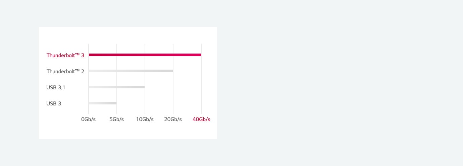This screenshot has height=166, width=463.
Task: Click the 10Gb/s axis label
Action: (145, 119)
